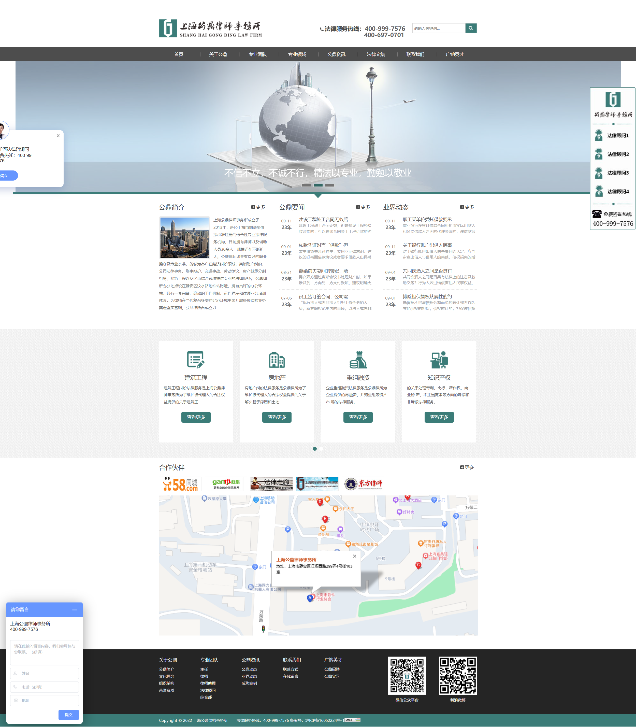Click 查看更多 under 重组融资
The width and height of the screenshot is (636, 727).
coord(358,417)
